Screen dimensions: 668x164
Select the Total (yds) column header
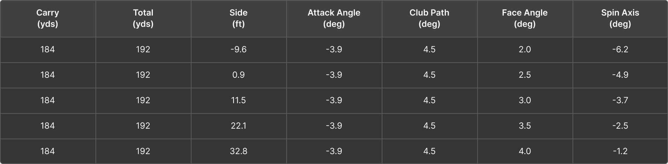pyautogui.click(x=143, y=18)
